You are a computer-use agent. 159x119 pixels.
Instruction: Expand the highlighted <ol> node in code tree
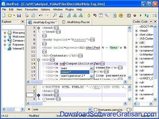pos(137,43)
